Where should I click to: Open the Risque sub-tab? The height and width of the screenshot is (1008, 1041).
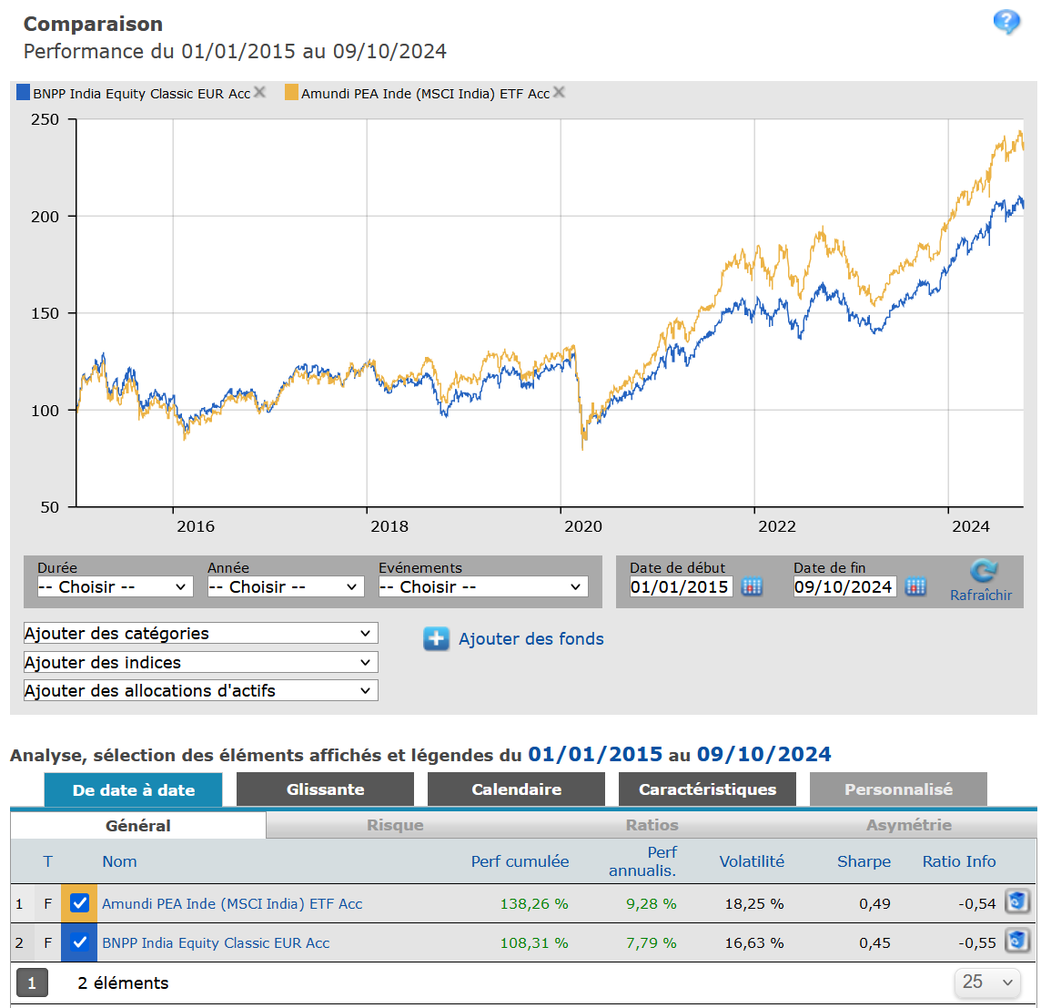coord(395,825)
